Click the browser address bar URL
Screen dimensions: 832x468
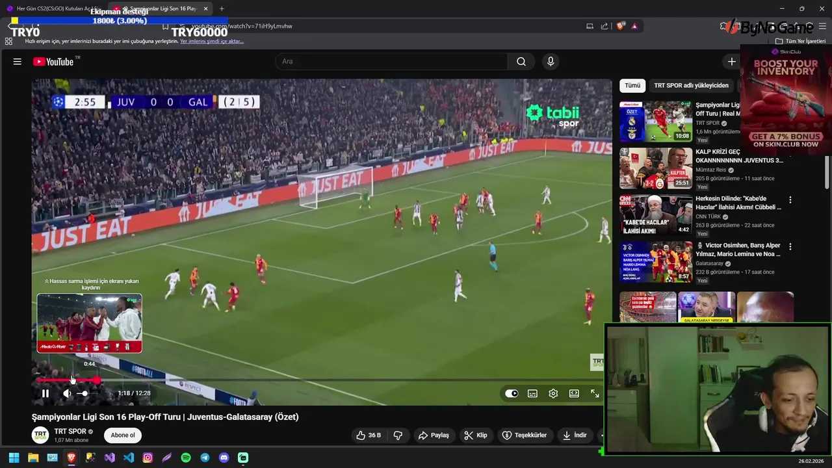coord(242,26)
